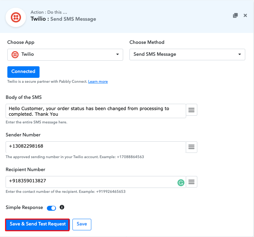
Task: Click the Grammarly icon in Recipient Number field
Action: click(x=181, y=183)
